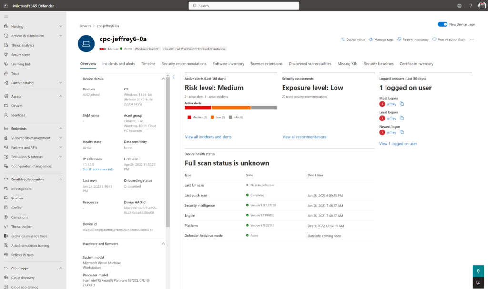Click the Threat analytics icon
488x289 pixels.
pos(6,45)
